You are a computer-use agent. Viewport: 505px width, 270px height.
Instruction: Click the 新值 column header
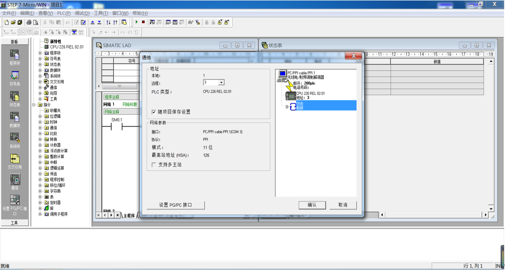(437, 62)
